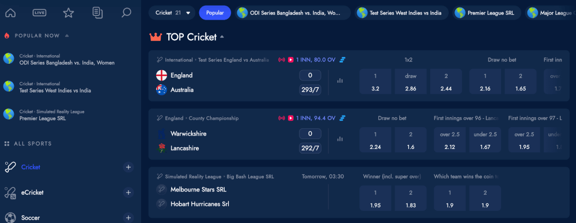This screenshot has height=223, width=576.
Task: Pick Melbourne Stars winner odds 1.95
Action: (376, 198)
